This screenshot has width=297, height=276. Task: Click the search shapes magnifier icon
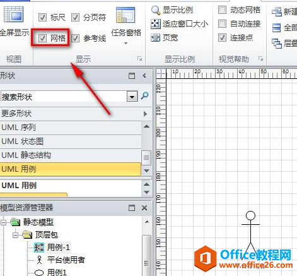click(x=144, y=96)
